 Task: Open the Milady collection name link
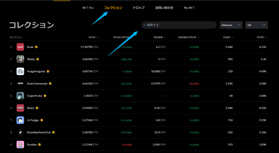tap(31, 59)
